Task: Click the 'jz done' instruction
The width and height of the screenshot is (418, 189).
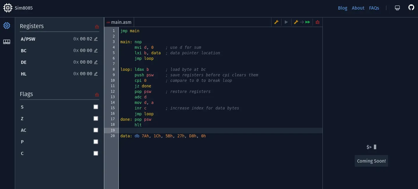Action: pyautogui.click(x=143, y=86)
